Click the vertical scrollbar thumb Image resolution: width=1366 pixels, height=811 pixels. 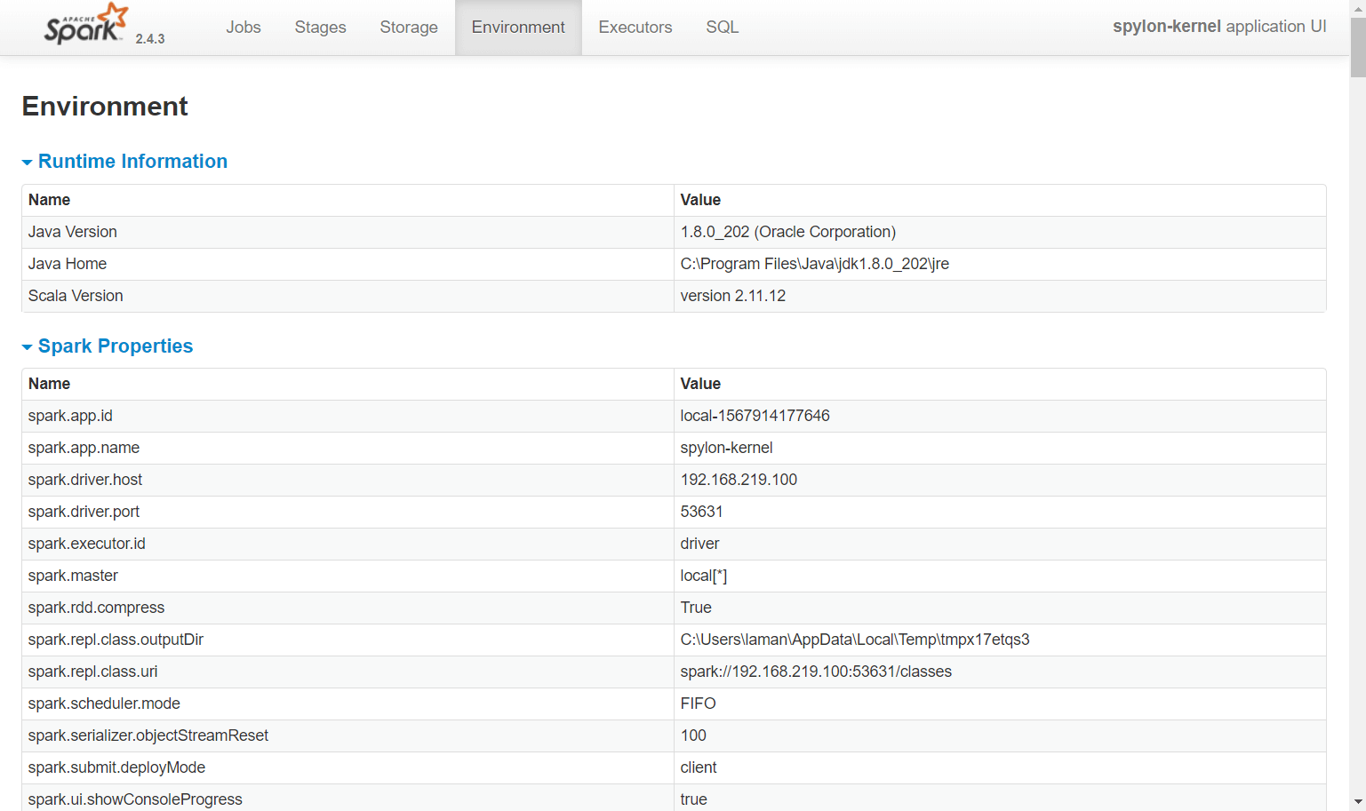pyautogui.click(x=1357, y=46)
